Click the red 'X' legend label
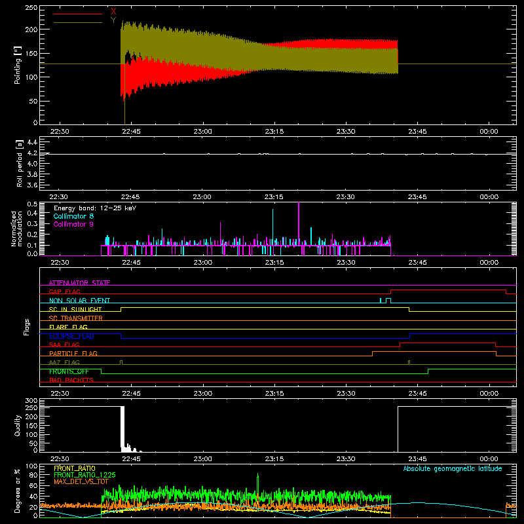The width and height of the screenshot is (524, 524). point(113,11)
